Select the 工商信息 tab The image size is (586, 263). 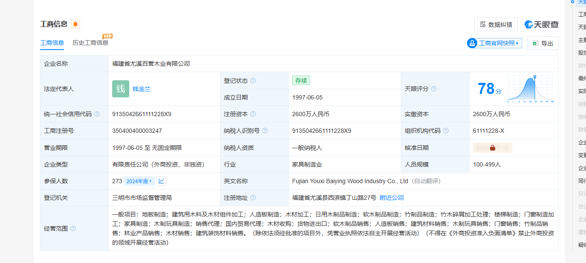click(x=52, y=43)
